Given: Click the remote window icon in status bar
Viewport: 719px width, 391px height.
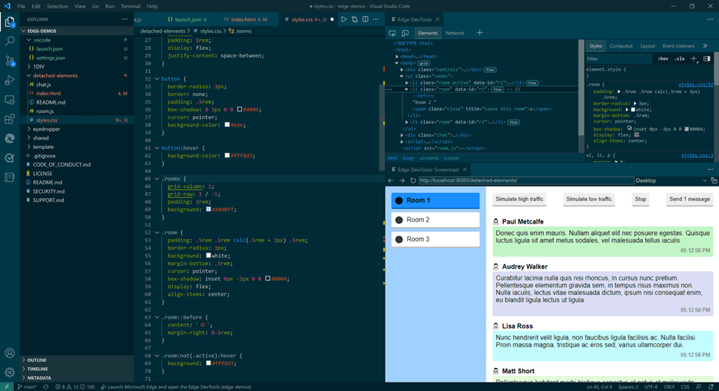Looking at the screenshot, I should coord(6,387).
